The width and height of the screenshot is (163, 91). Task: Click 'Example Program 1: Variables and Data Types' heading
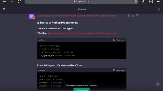coord(60,65)
